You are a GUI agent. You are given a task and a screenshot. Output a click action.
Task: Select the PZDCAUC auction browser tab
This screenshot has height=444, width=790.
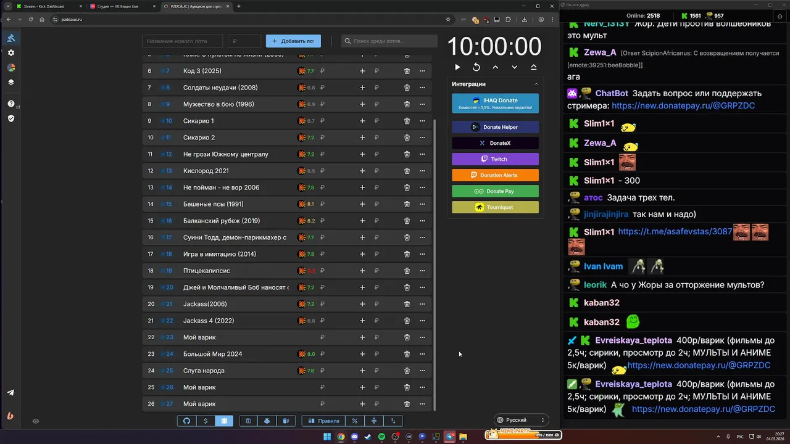[197, 6]
